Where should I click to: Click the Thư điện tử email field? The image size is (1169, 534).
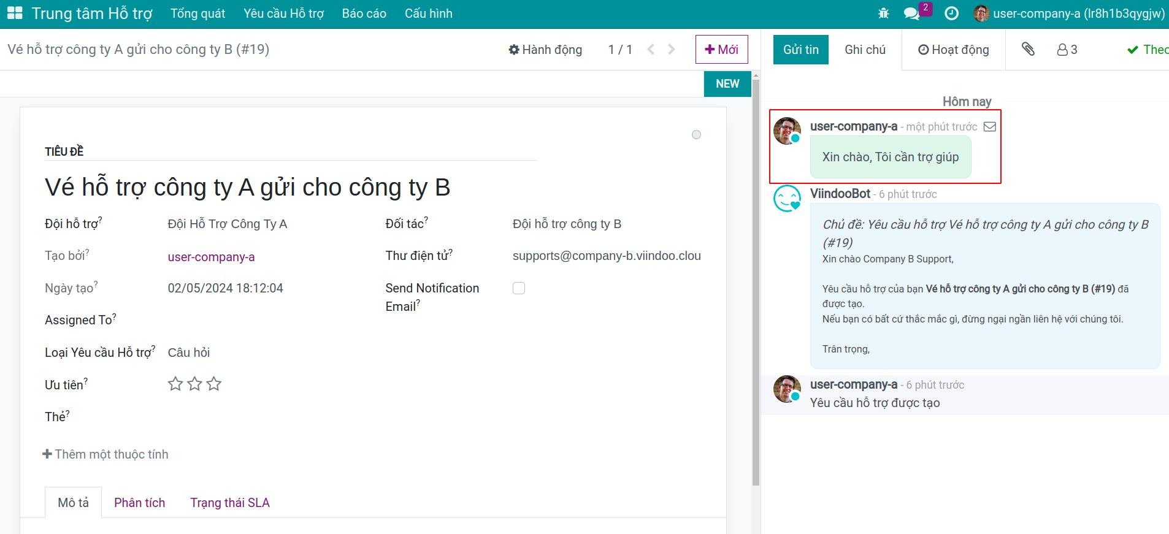coord(607,256)
